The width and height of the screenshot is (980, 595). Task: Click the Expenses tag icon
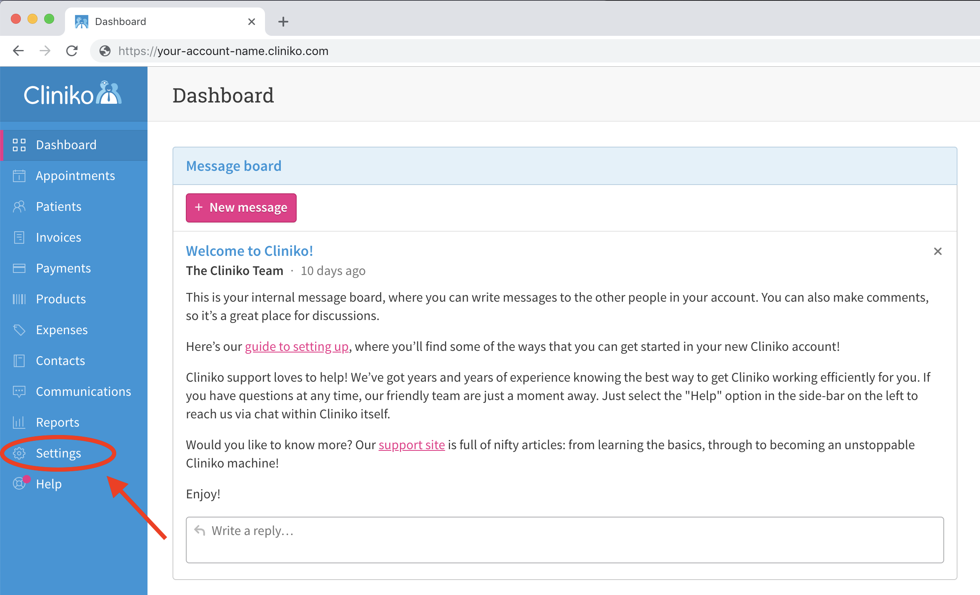pos(19,330)
